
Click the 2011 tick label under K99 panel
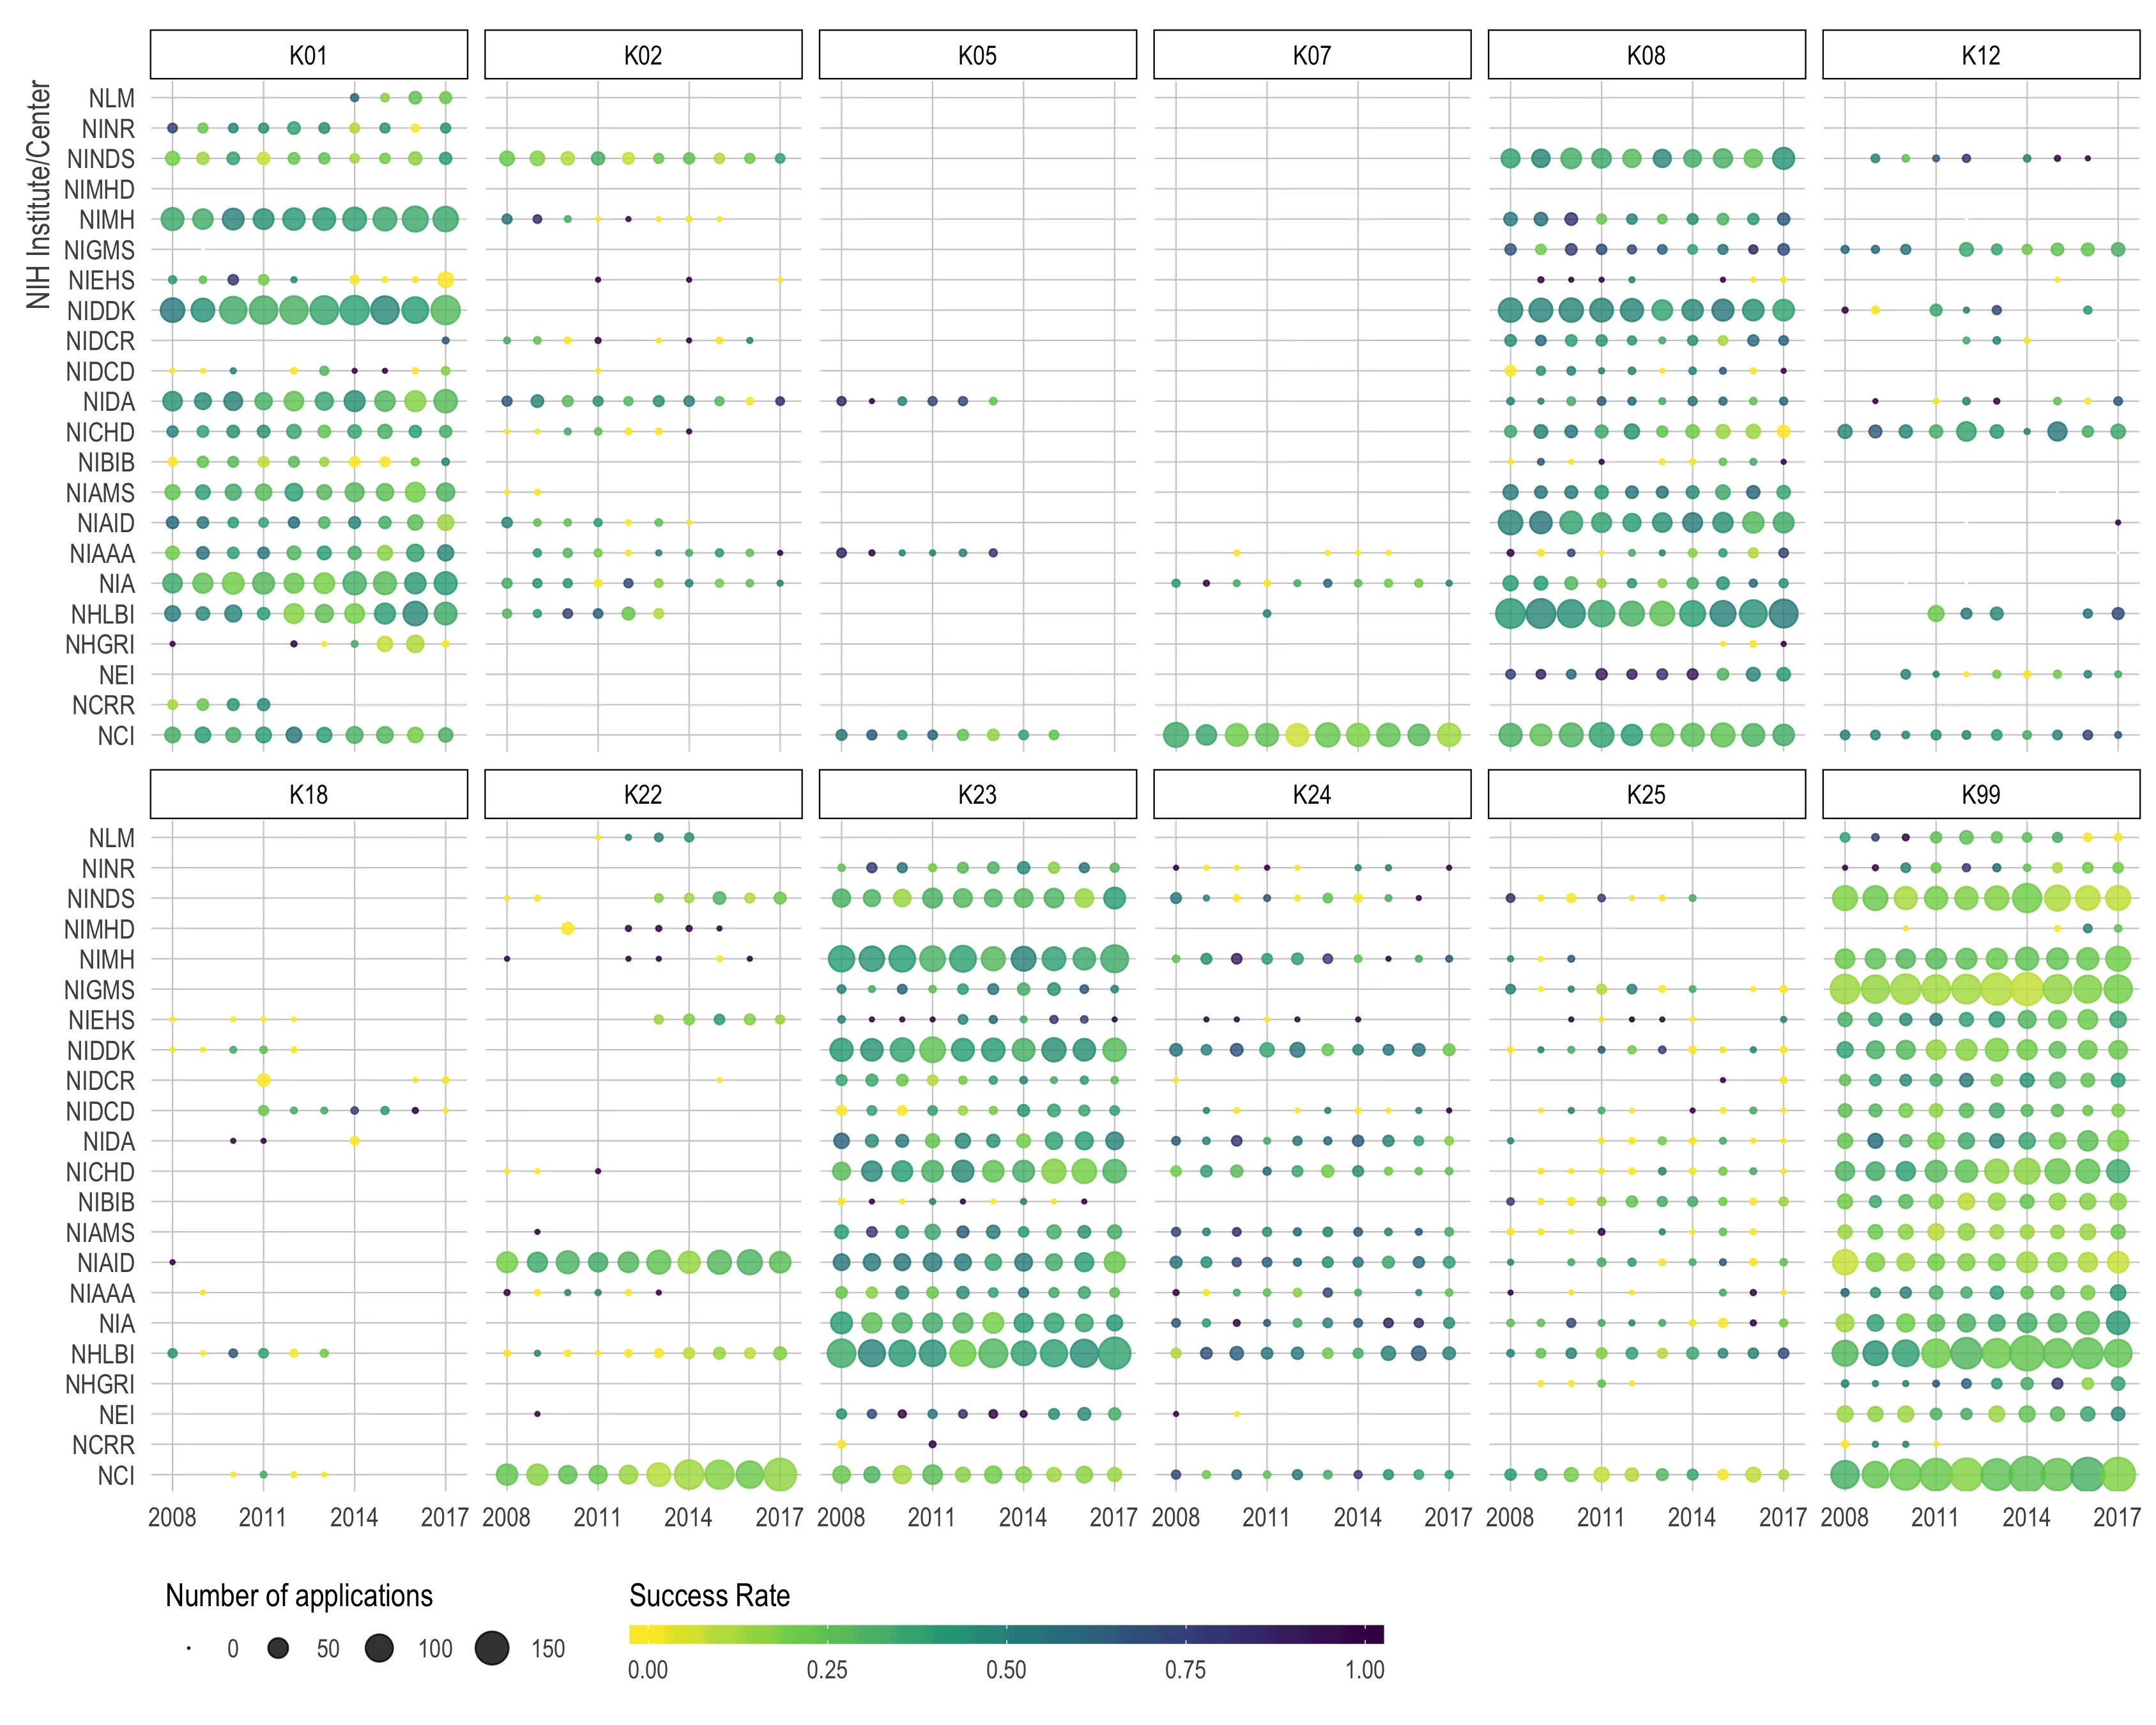(x=1935, y=1517)
